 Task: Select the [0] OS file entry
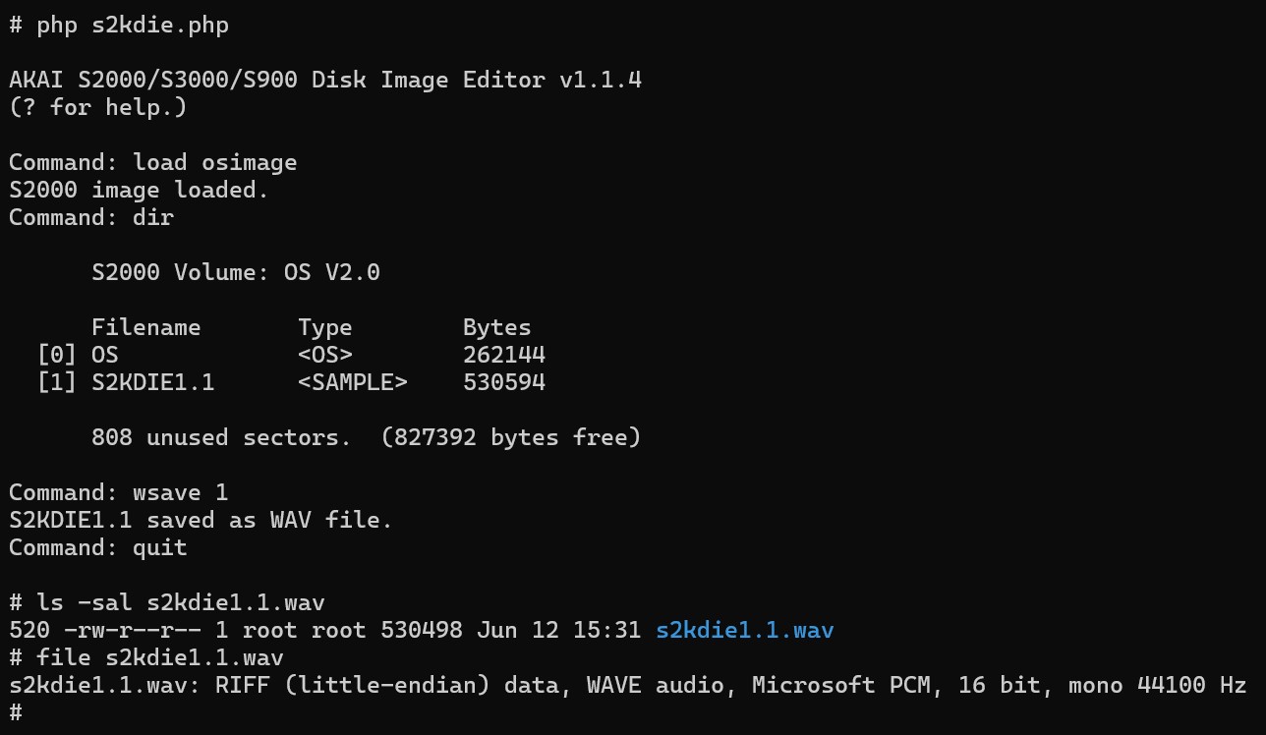[291, 355]
